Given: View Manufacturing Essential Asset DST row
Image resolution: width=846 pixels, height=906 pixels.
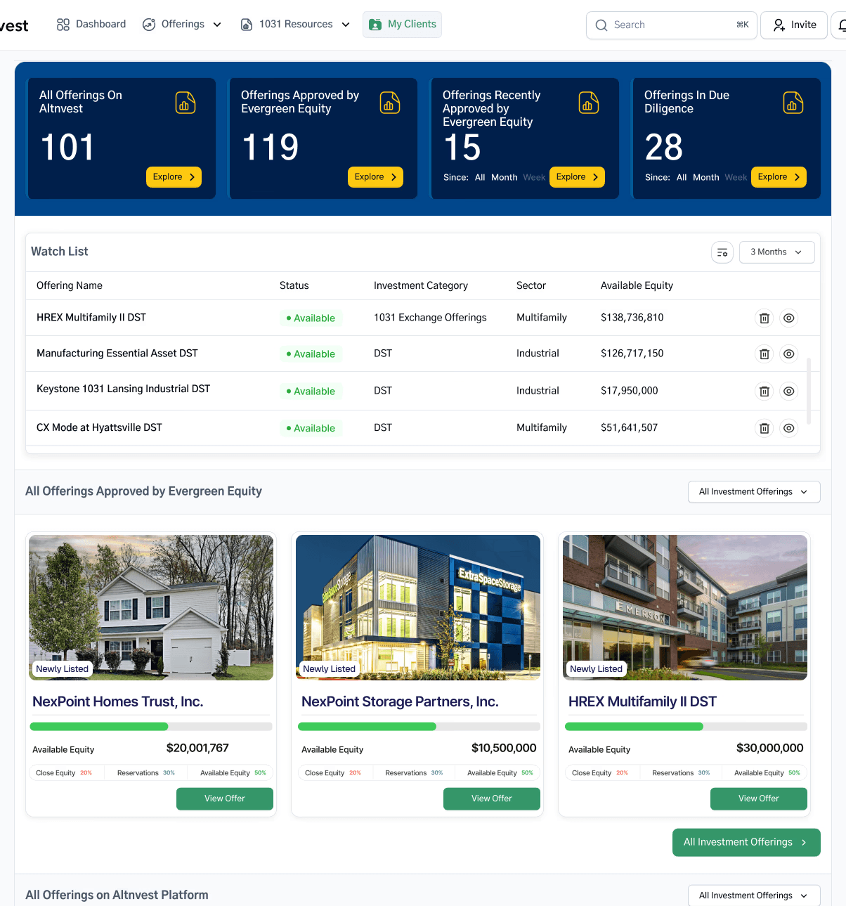Looking at the screenshot, I should pos(789,354).
